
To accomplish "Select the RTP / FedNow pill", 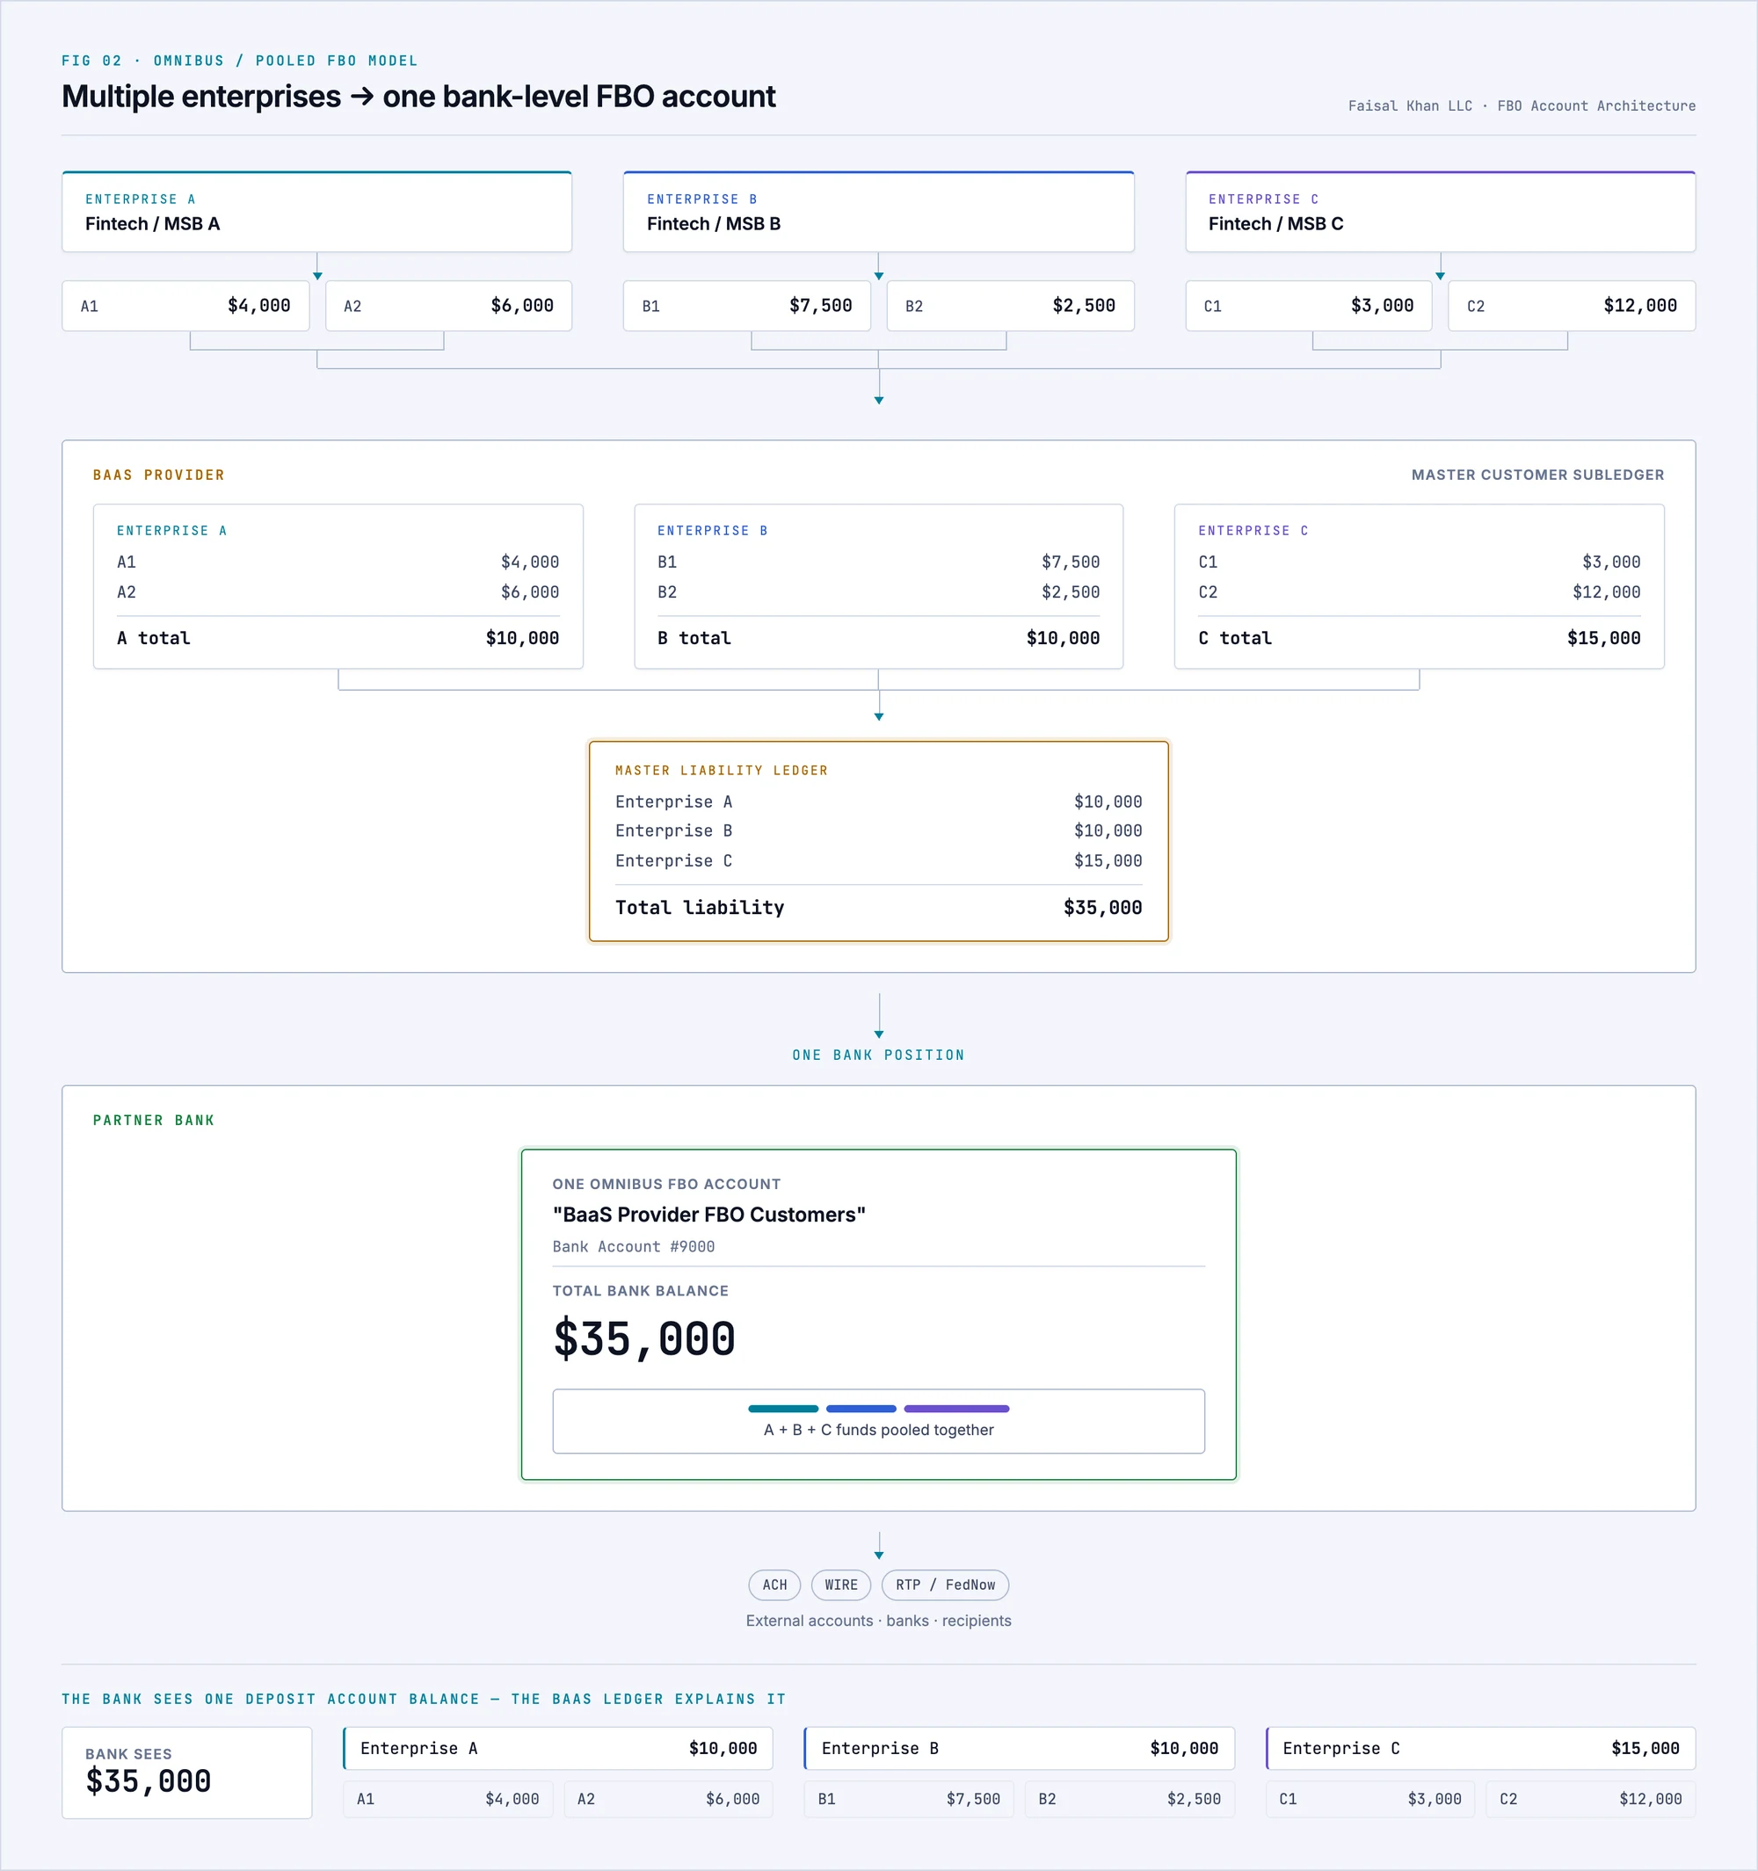I will [945, 1585].
